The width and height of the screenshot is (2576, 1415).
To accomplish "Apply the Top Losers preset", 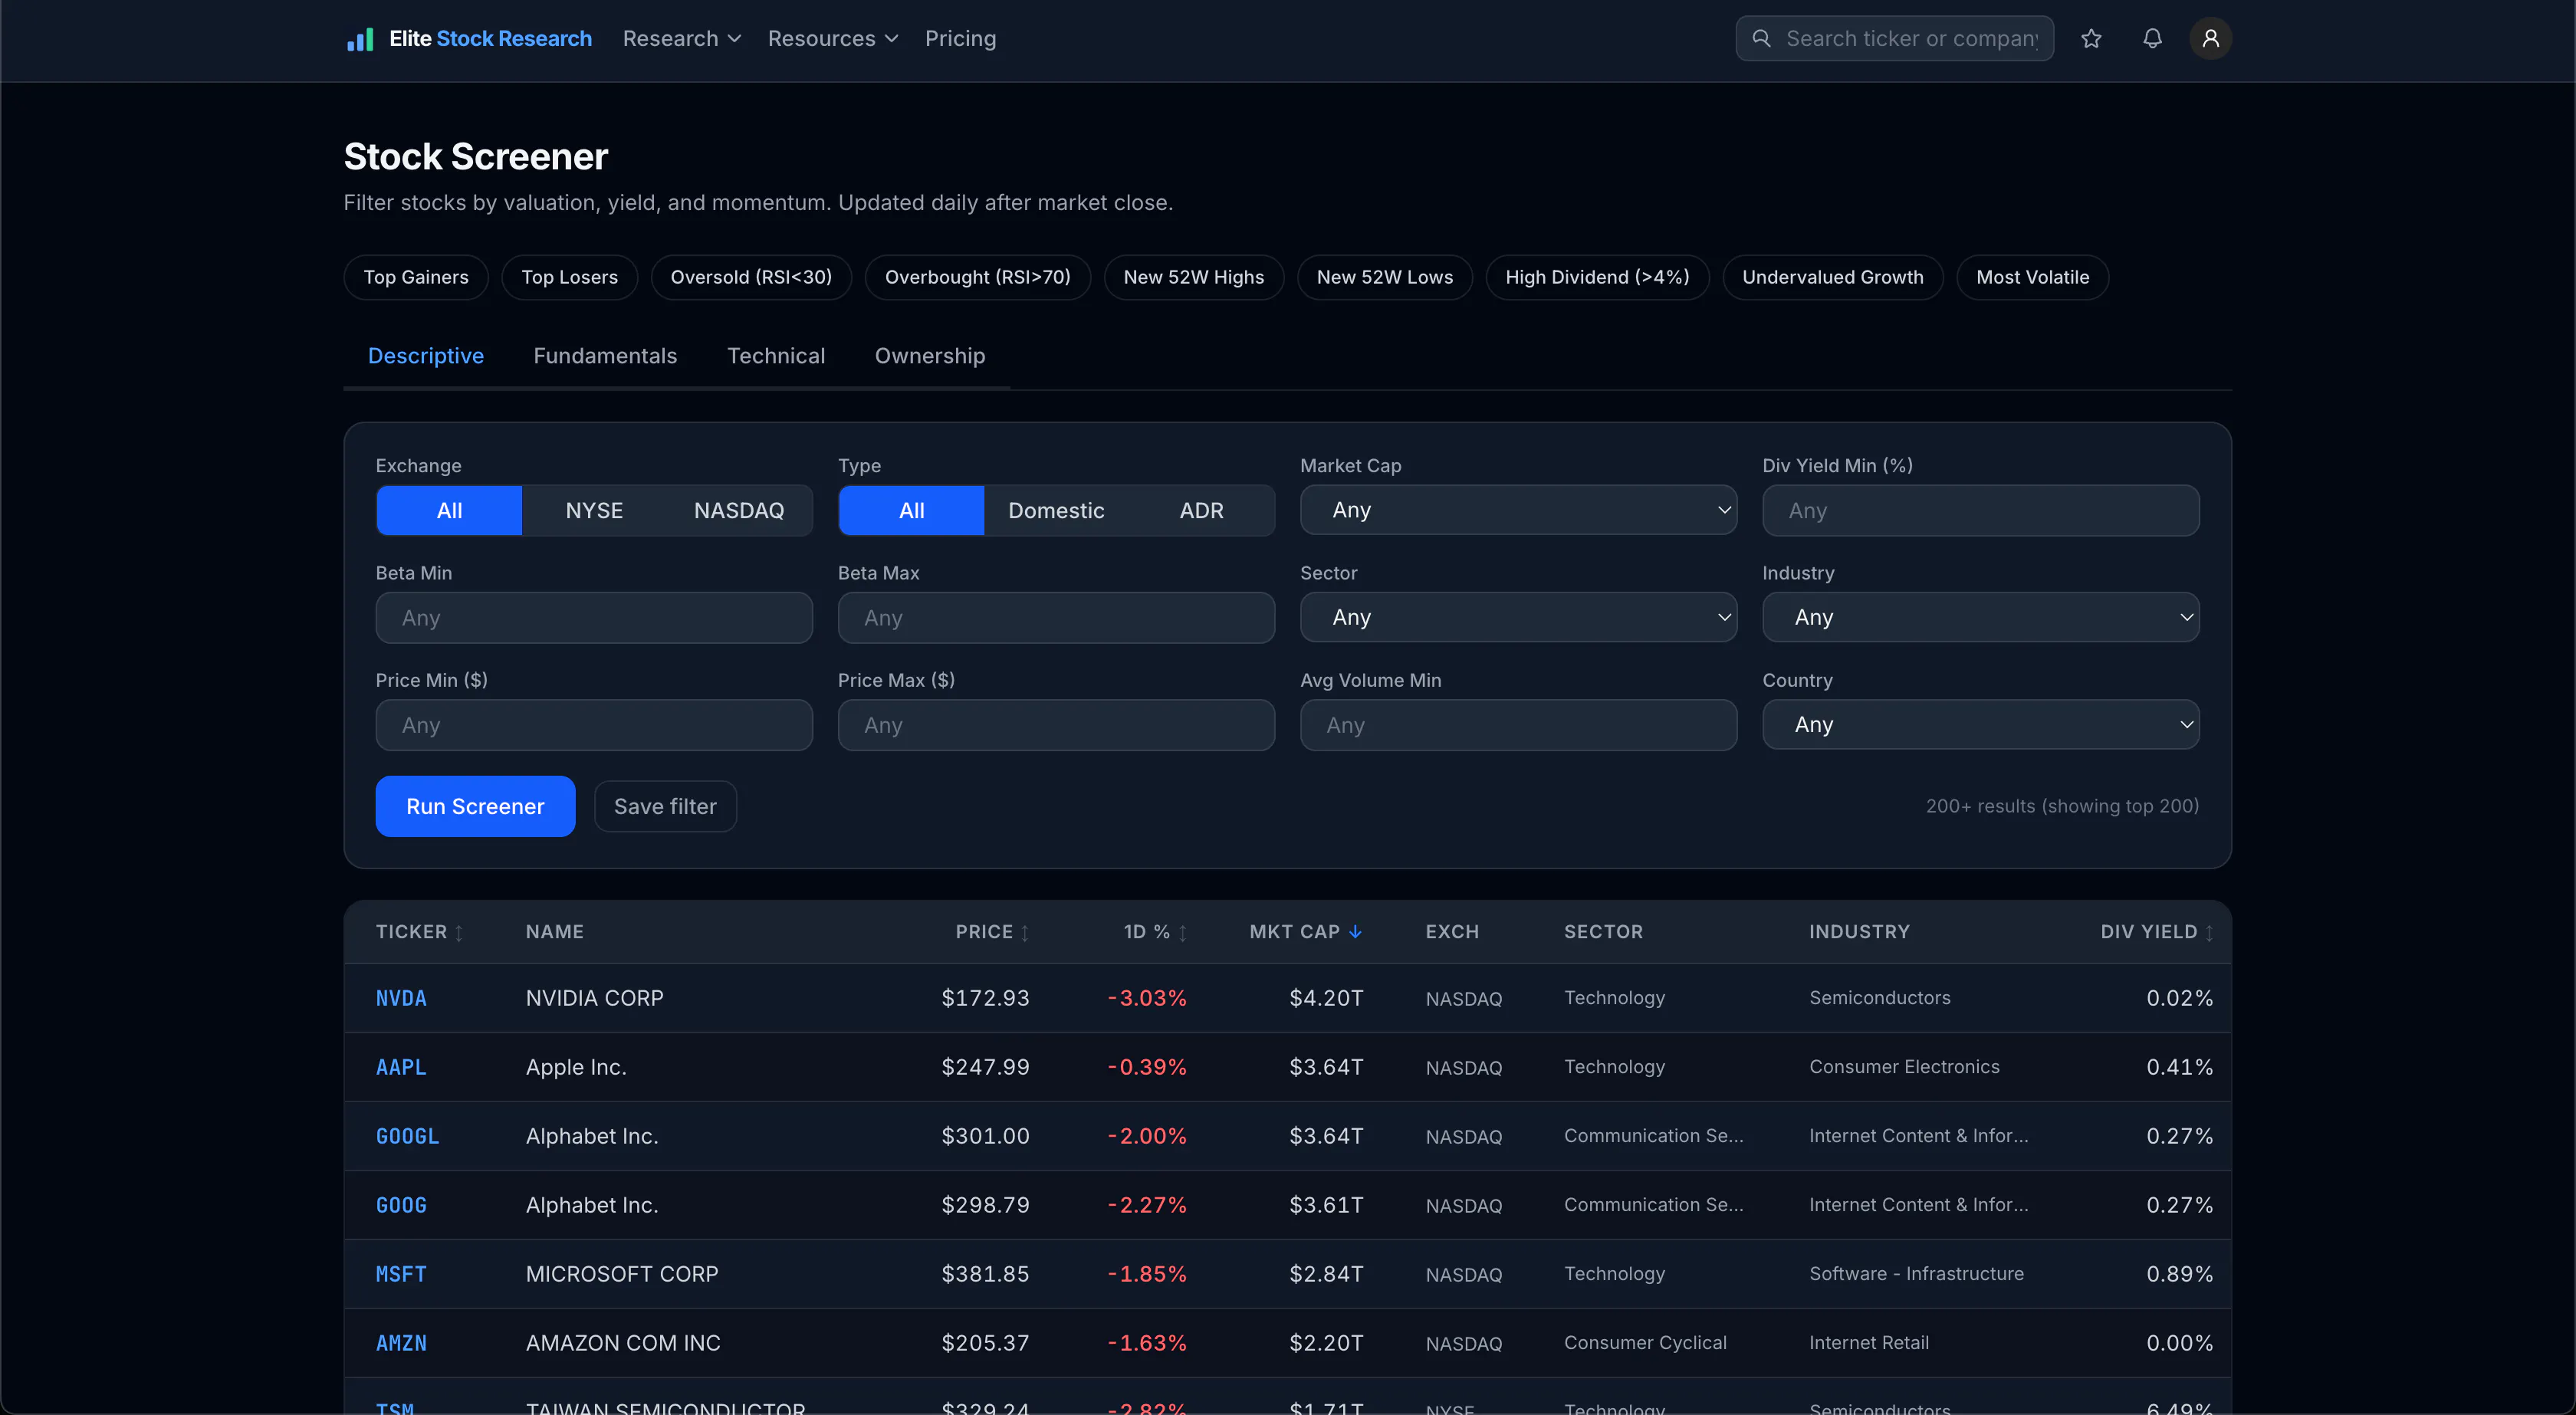I will 569,277.
